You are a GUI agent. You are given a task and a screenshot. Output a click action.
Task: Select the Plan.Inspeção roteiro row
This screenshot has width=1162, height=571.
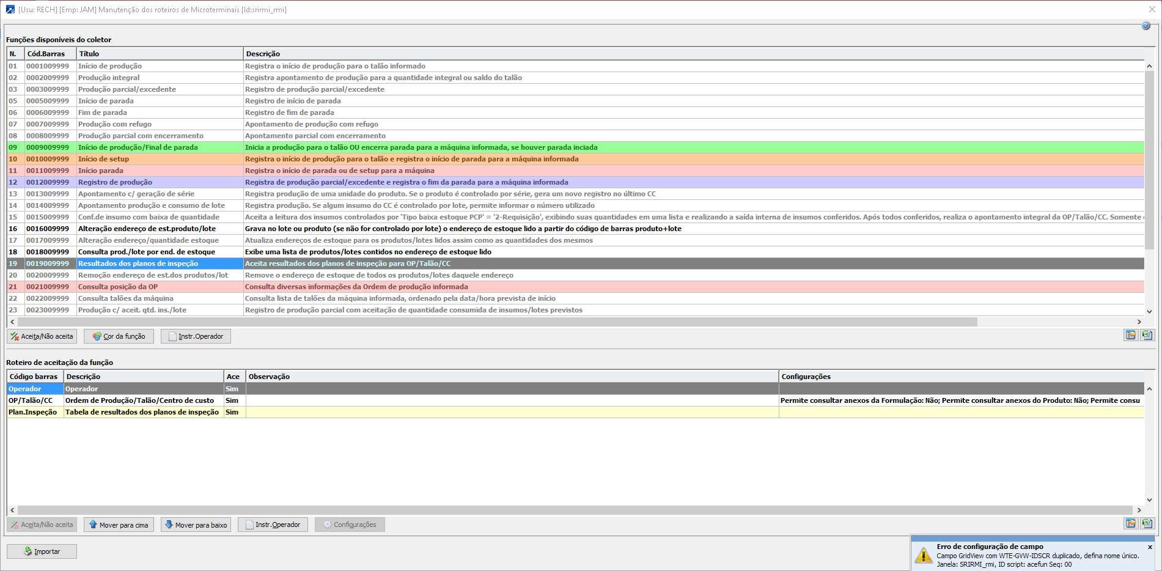coord(576,412)
